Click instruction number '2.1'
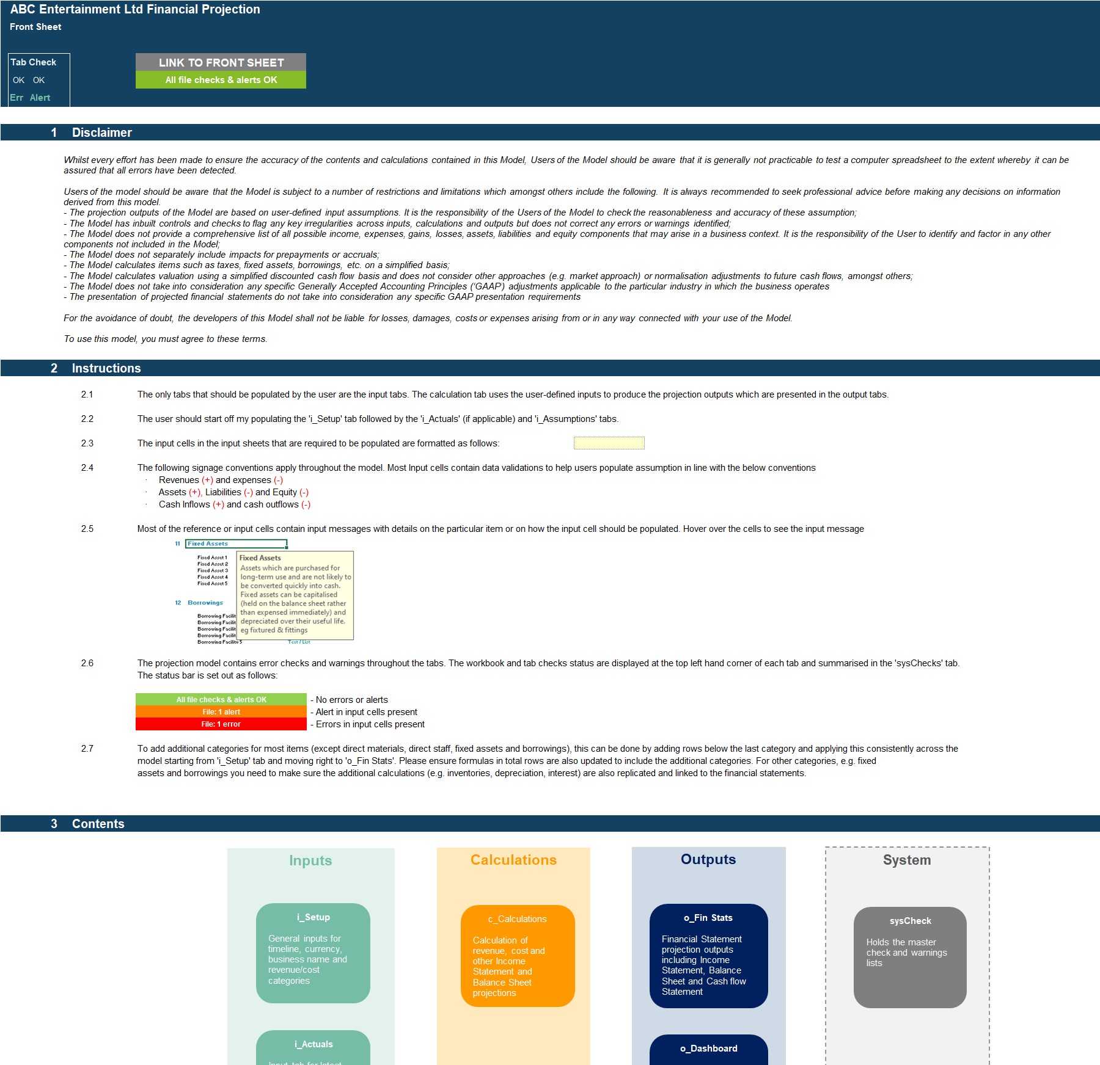The image size is (1100, 1065). [87, 394]
